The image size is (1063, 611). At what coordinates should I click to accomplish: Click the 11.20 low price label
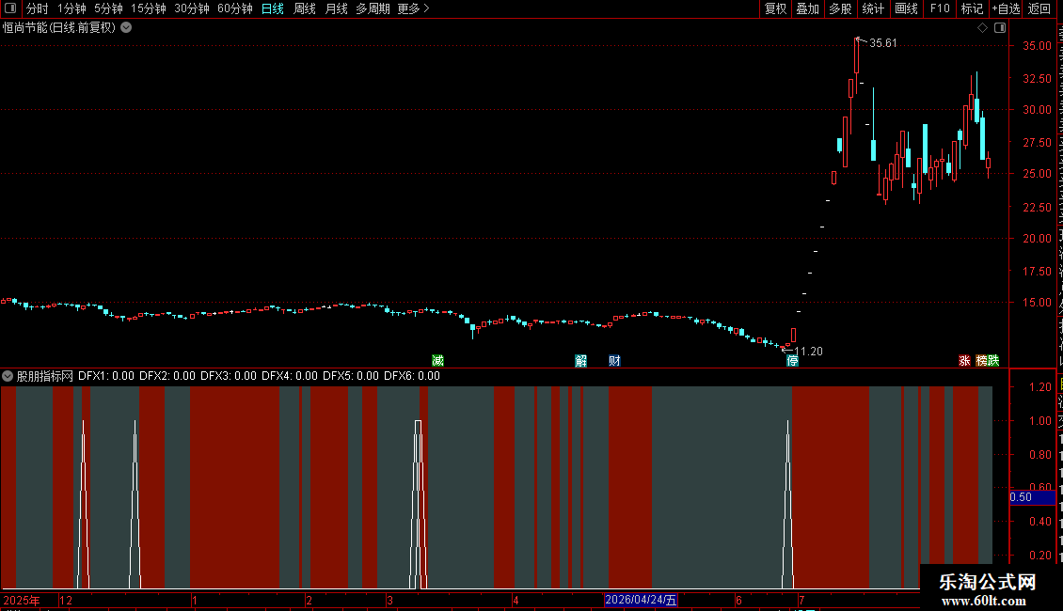808,352
